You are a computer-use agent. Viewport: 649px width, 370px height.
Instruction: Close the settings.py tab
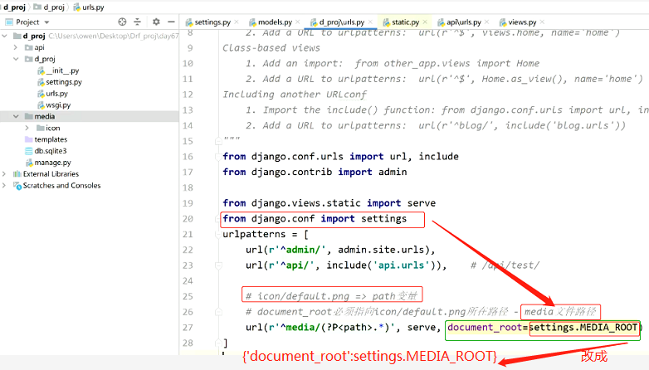(x=237, y=22)
